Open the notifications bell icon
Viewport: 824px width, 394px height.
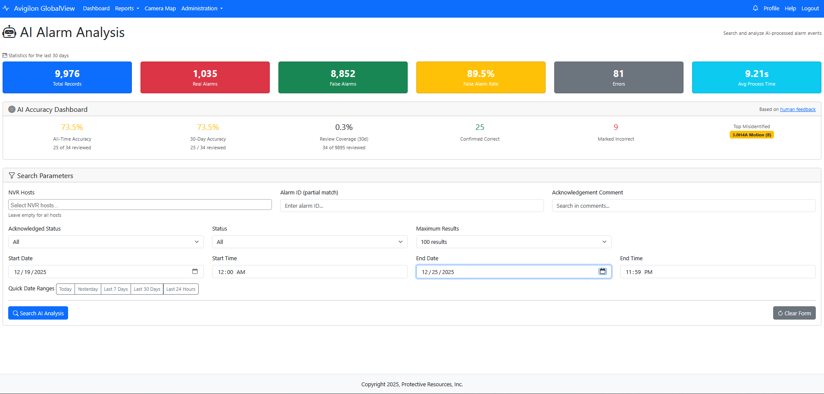tap(755, 8)
